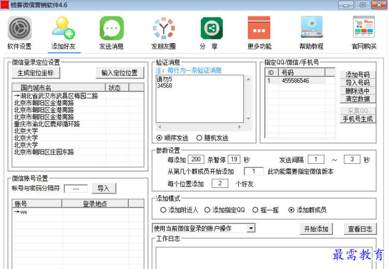Image resolution: width=388 pixels, height=269 pixels.
Task: Open the 官网购买 shopping icon
Action: [x=364, y=27]
